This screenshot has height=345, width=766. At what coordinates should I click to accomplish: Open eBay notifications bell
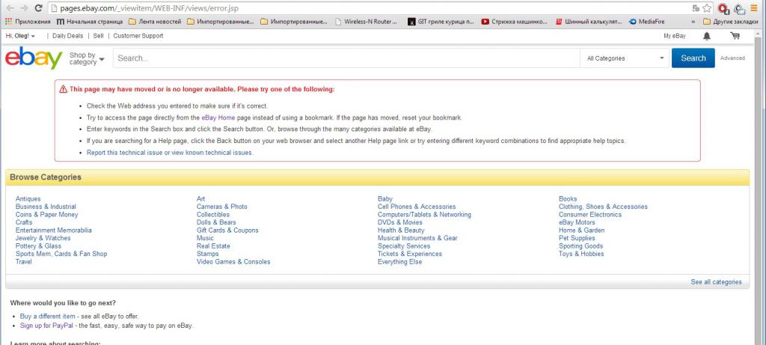pyautogui.click(x=707, y=36)
